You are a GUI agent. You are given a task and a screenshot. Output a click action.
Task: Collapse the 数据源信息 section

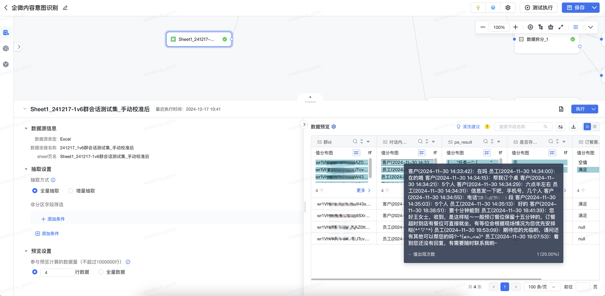pos(26,128)
